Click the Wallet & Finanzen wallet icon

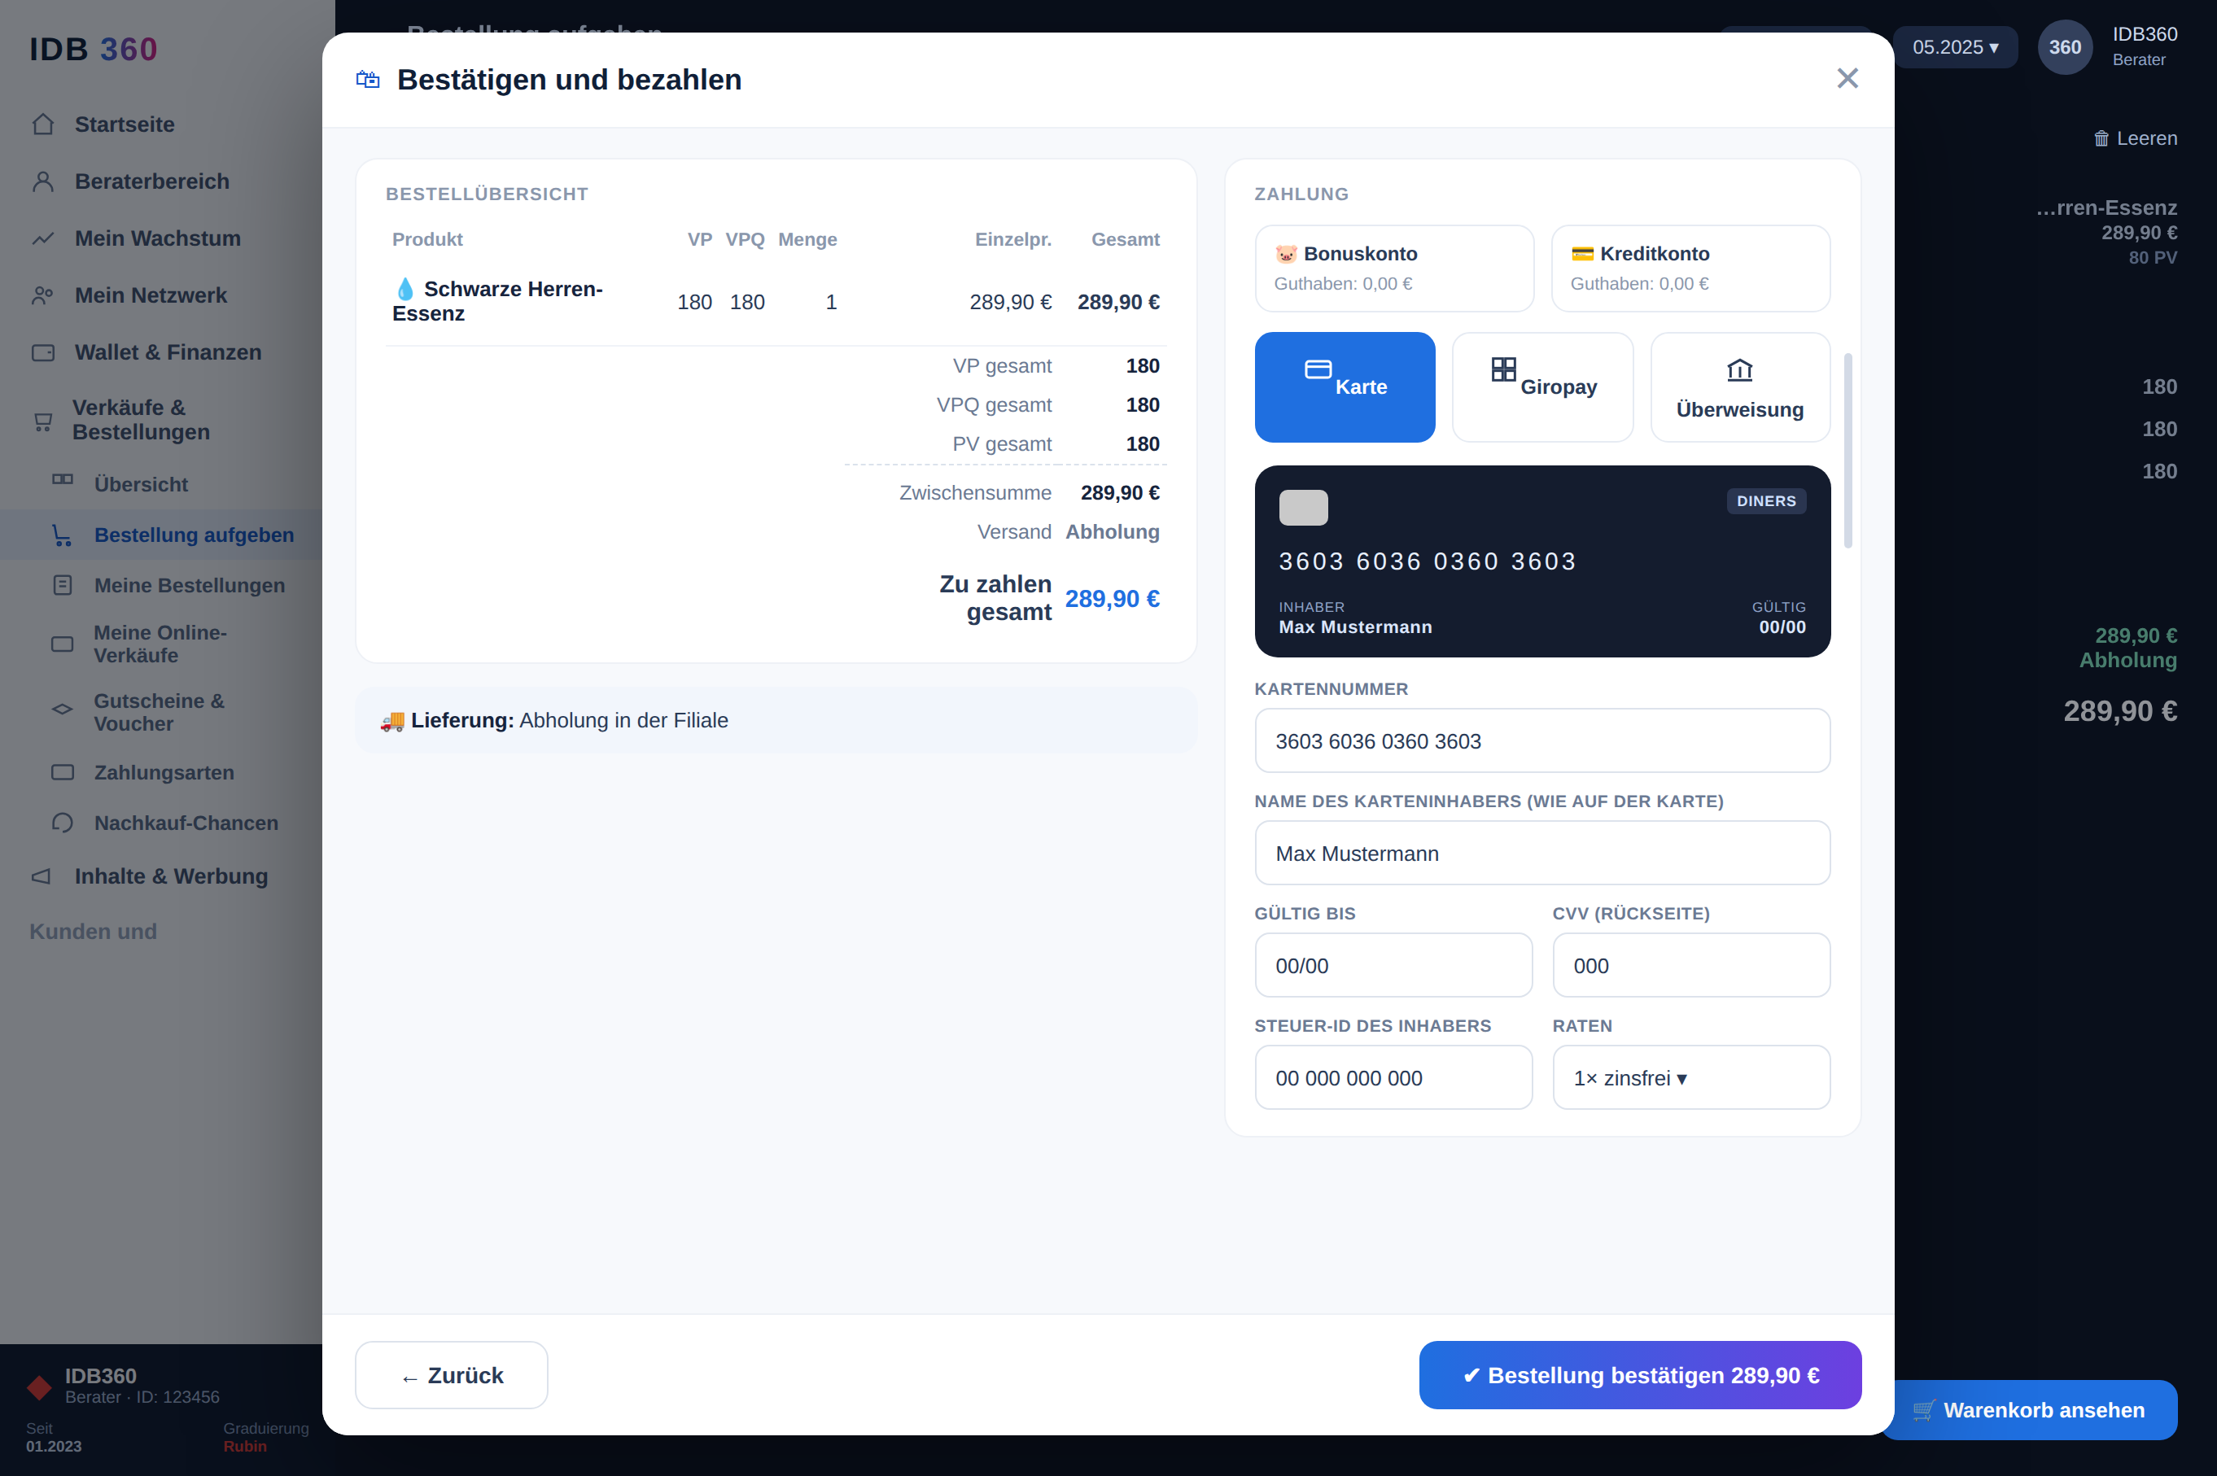pyautogui.click(x=43, y=352)
